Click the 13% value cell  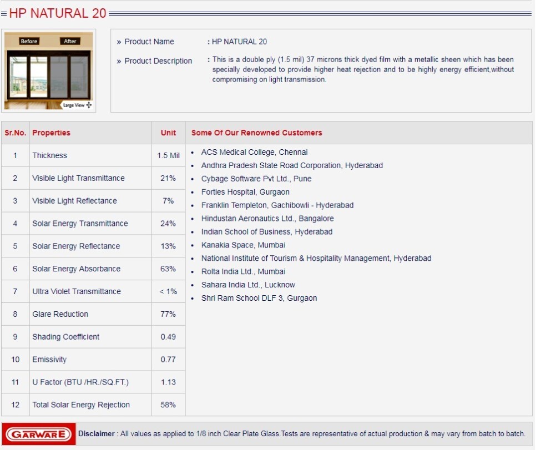click(168, 246)
